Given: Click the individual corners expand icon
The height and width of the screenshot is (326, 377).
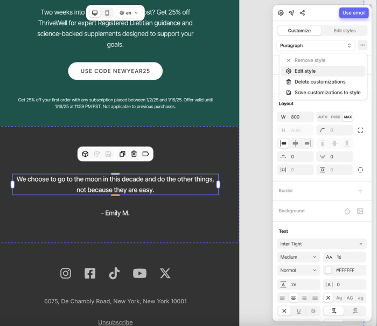Looking at the screenshot, I should (x=360, y=130).
